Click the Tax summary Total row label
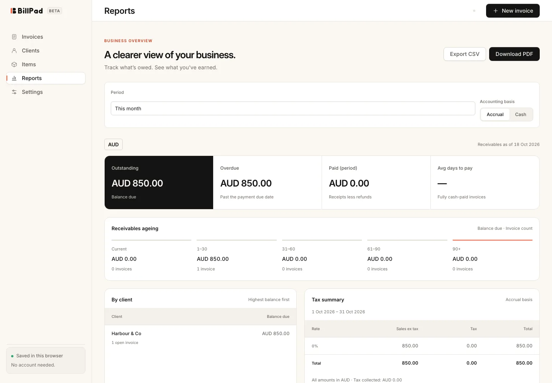Image resolution: width=552 pixels, height=383 pixels. point(316,363)
